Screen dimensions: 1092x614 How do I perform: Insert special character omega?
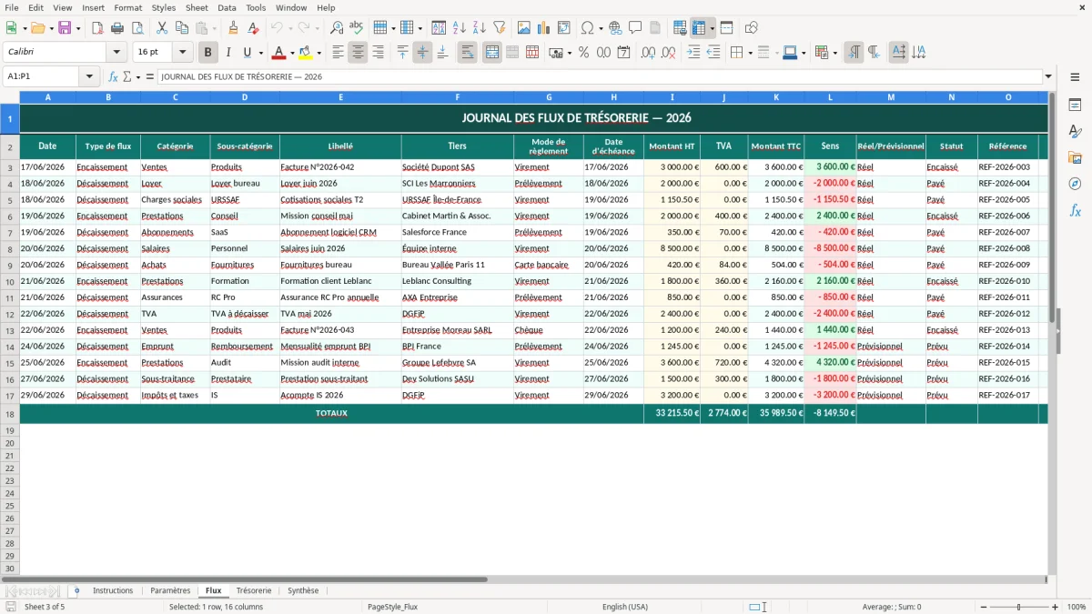point(588,28)
